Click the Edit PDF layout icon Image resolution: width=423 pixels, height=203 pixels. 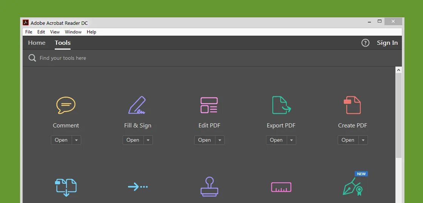coord(209,105)
